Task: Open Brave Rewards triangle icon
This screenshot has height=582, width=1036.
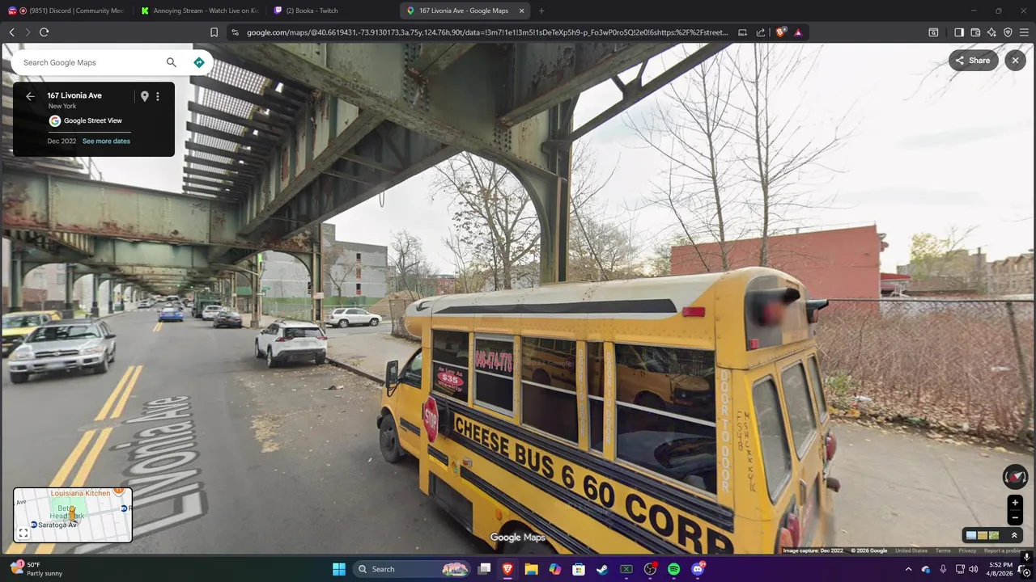Action: pos(798,32)
